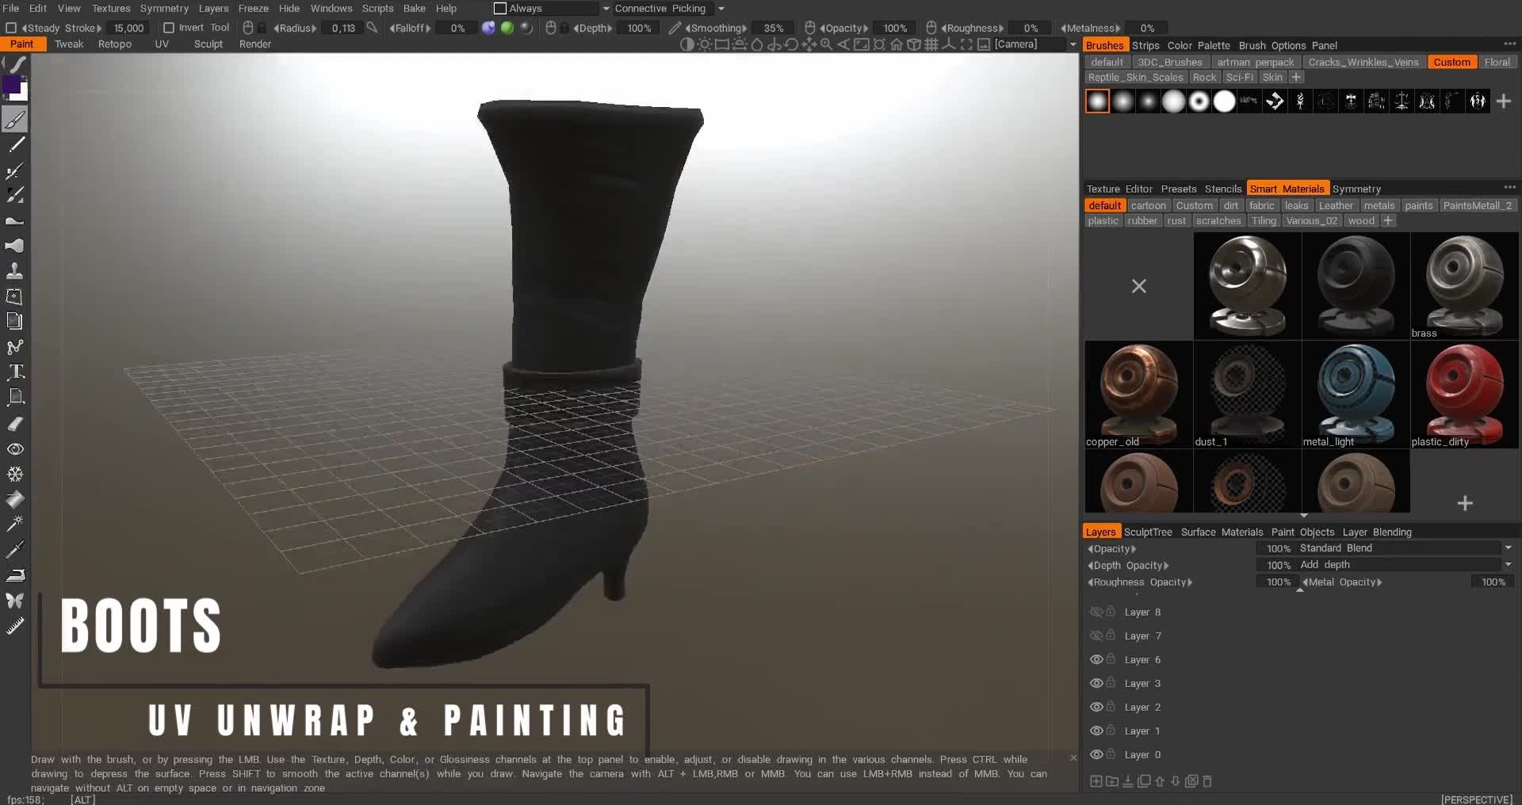The height and width of the screenshot is (805, 1522).
Task: Hide Layer 6 with its eye icon
Action: pyautogui.click(x=1096, y=659)
